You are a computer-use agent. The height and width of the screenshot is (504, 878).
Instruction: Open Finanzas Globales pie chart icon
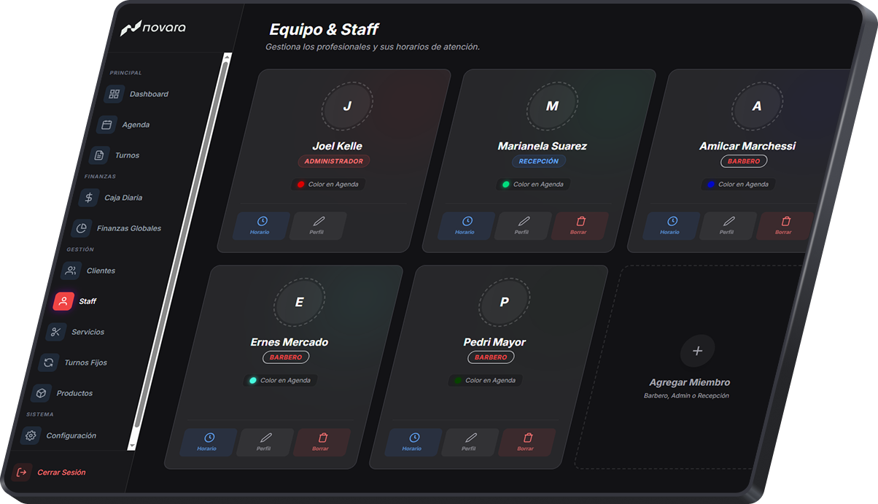(81, 228)
